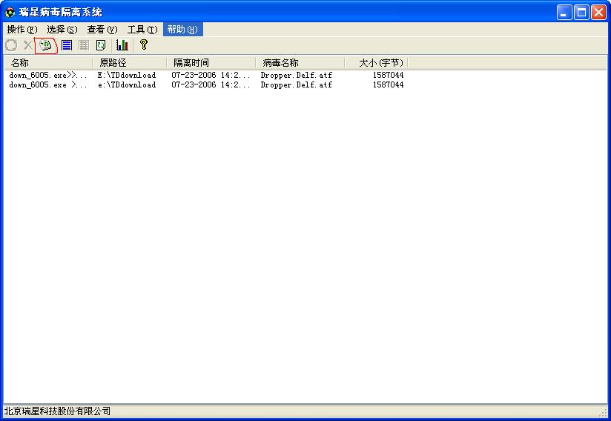Sort by the 名称 column header

point(48,63)
